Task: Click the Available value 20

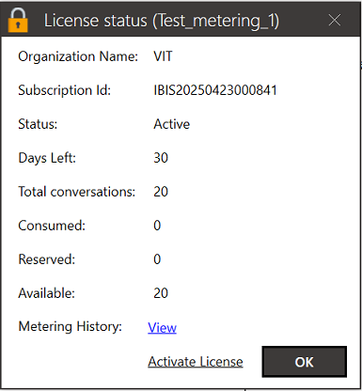Action: (161, 293)
